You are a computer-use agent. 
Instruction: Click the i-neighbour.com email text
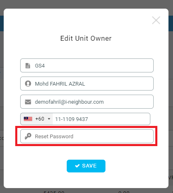click(x=84, y=102)
